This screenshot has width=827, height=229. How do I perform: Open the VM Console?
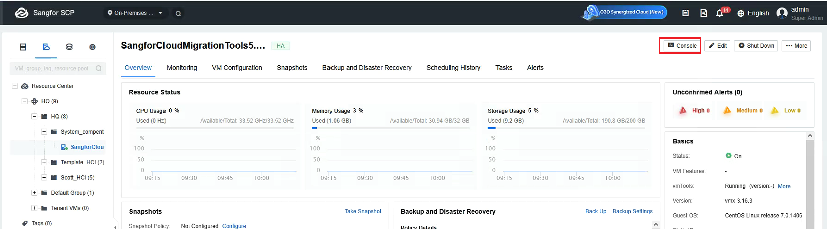coord(682,46)
